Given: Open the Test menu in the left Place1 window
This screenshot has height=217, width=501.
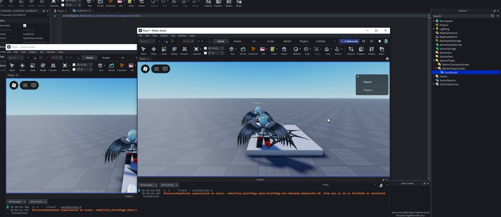Looking at the screenshot, I should [42, 52].
